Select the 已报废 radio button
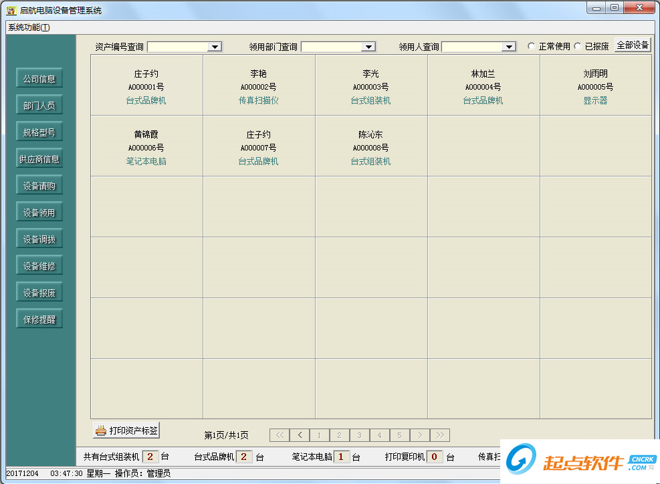The width and height of the screenshot is (660, 484). 578,46
